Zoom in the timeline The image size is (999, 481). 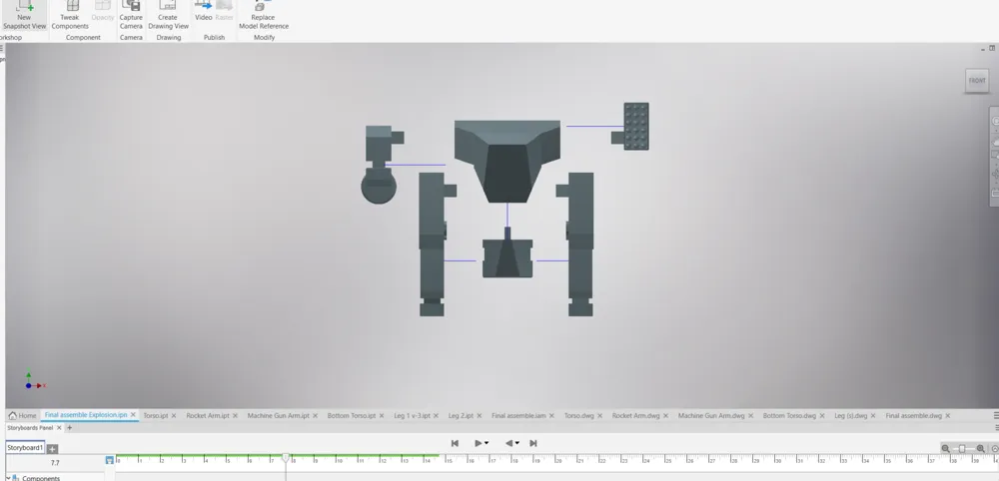(980, 449)
